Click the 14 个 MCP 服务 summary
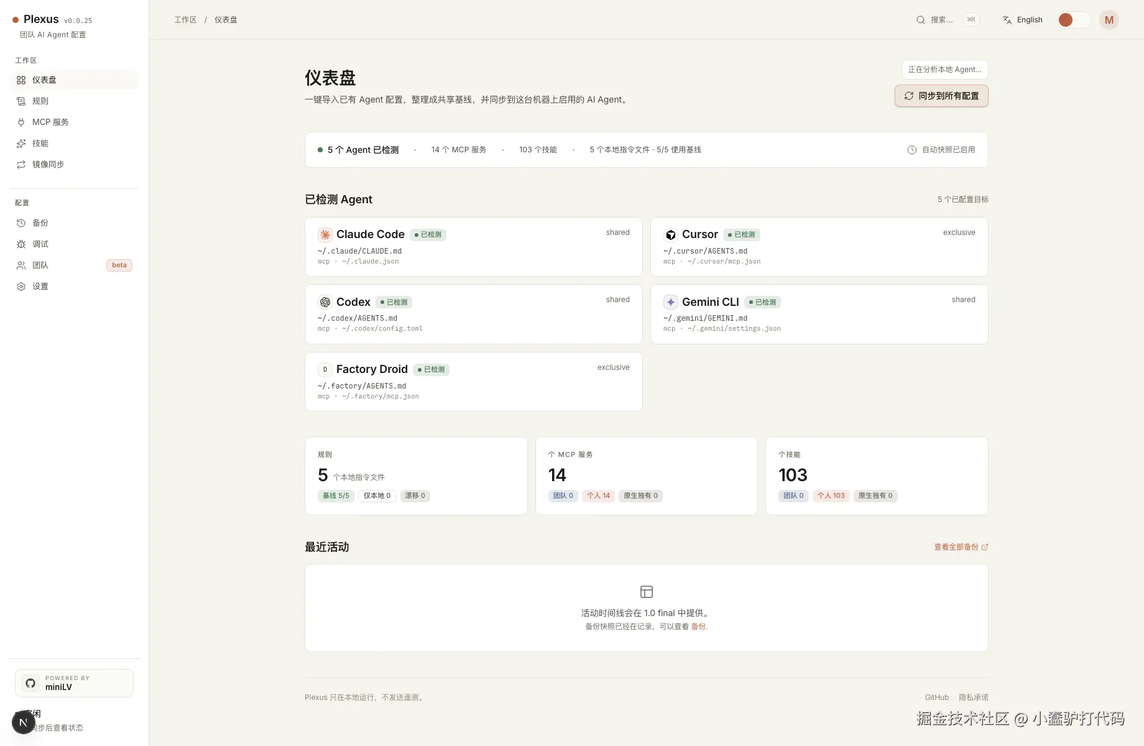 click(x=459, y=150)
